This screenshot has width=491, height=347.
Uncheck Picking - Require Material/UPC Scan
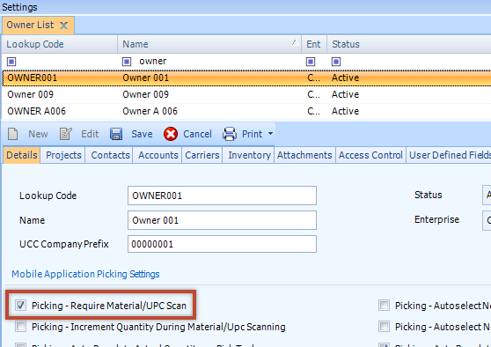20,305
